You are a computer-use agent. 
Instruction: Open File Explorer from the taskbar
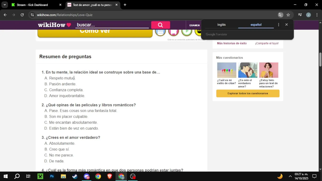point(63,176)
